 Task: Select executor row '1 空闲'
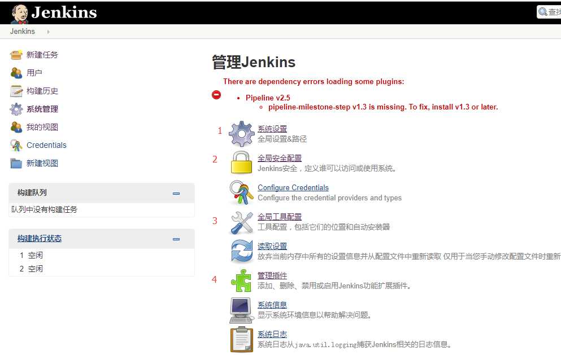coord(31,255)
